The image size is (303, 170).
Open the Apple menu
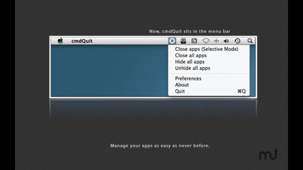coord(60,41)
